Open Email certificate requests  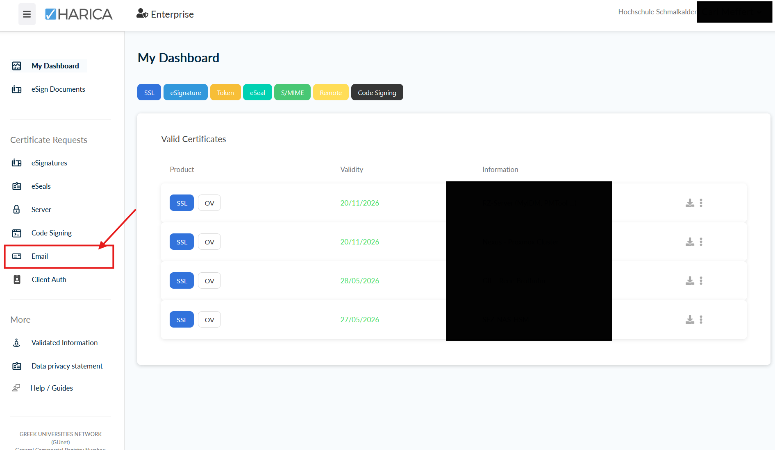coord(40,256)
